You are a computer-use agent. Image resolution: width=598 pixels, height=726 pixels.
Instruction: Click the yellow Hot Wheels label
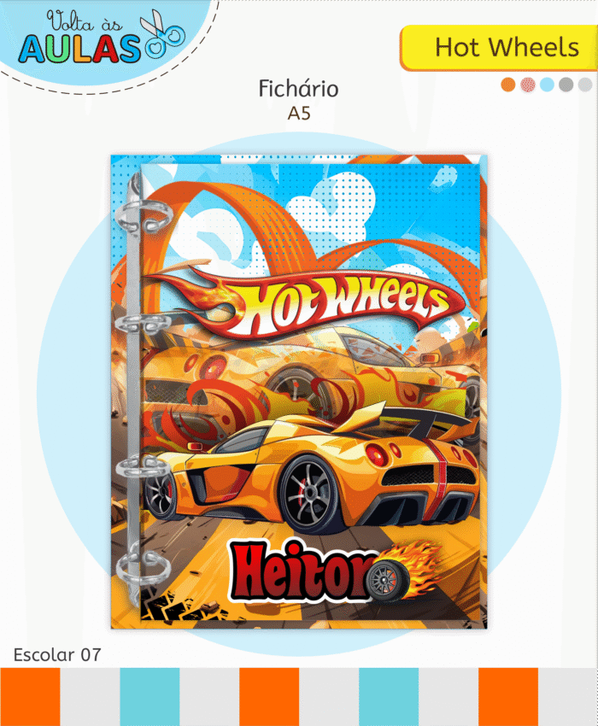click(499, 48)
